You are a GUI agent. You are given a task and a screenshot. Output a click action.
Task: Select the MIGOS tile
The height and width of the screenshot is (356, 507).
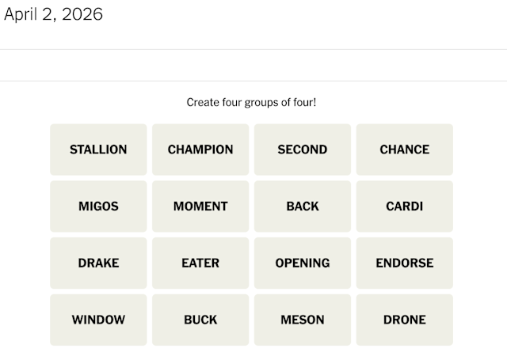pyautogui.click(x=98, y=206)
